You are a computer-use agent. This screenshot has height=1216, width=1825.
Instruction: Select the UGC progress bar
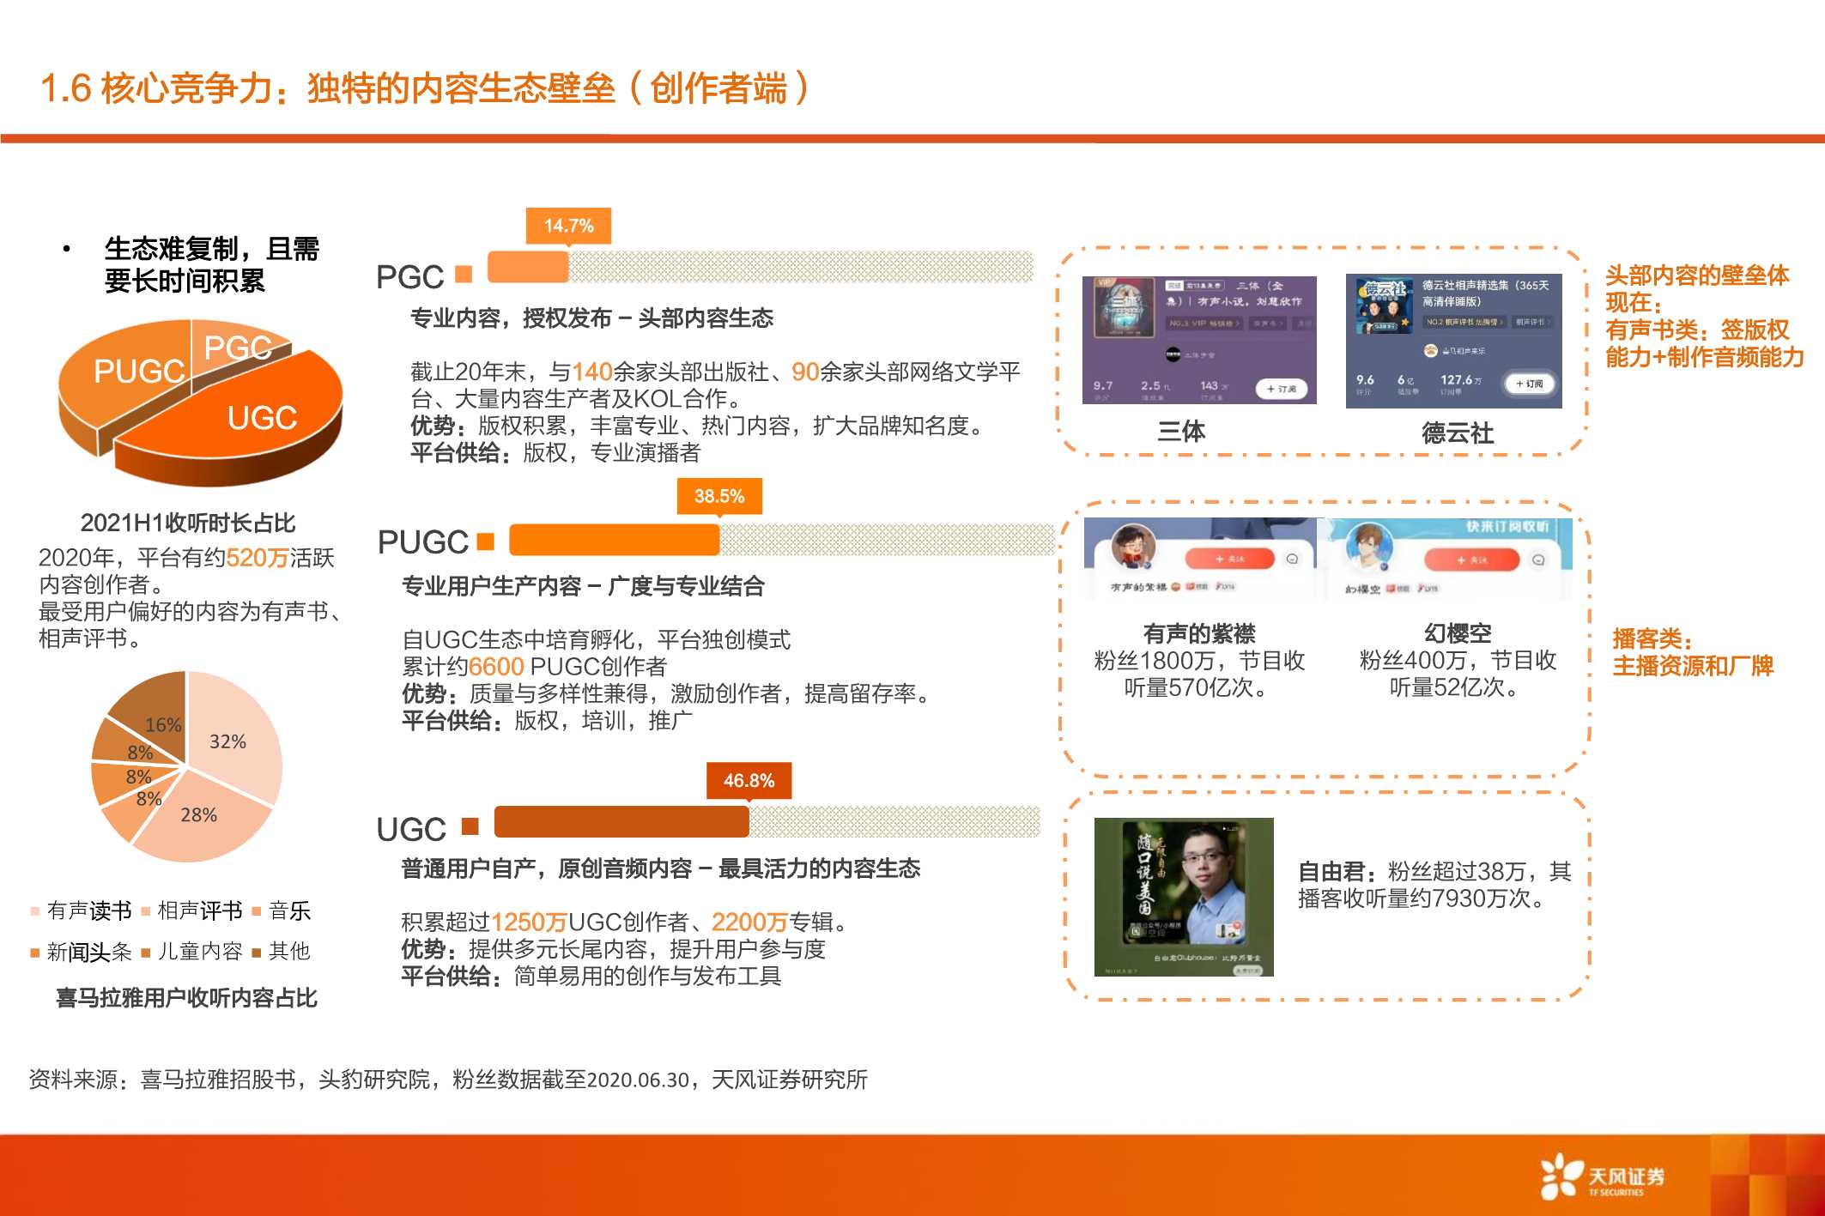tap(767, 821)
